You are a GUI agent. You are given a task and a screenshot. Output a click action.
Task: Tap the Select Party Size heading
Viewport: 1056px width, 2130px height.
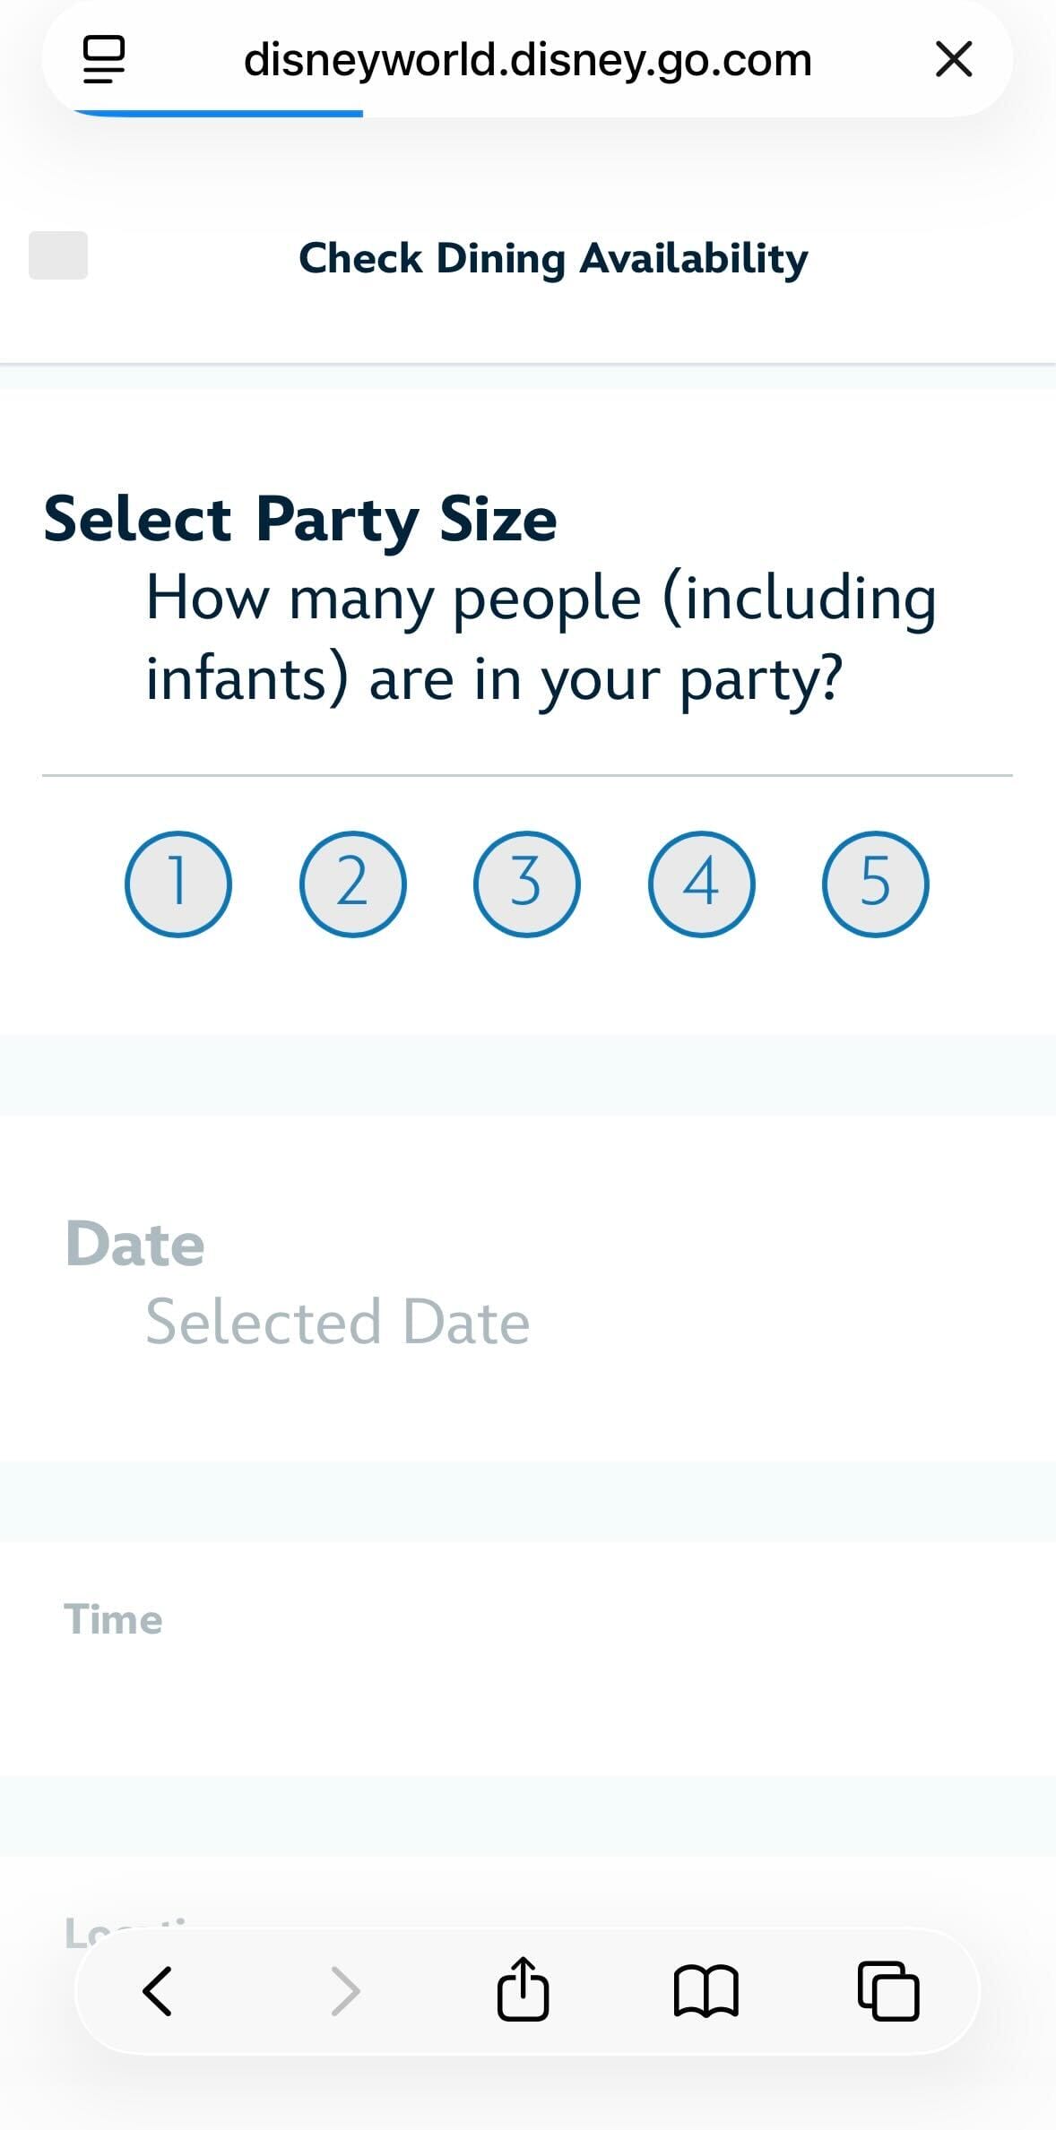point(300,519)
